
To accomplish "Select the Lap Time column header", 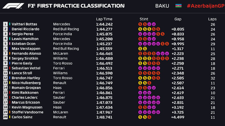I will [x=104, y=19].
